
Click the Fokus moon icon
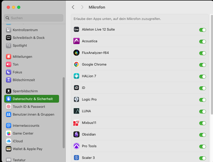pyautogui.click(x=9, y=72)
